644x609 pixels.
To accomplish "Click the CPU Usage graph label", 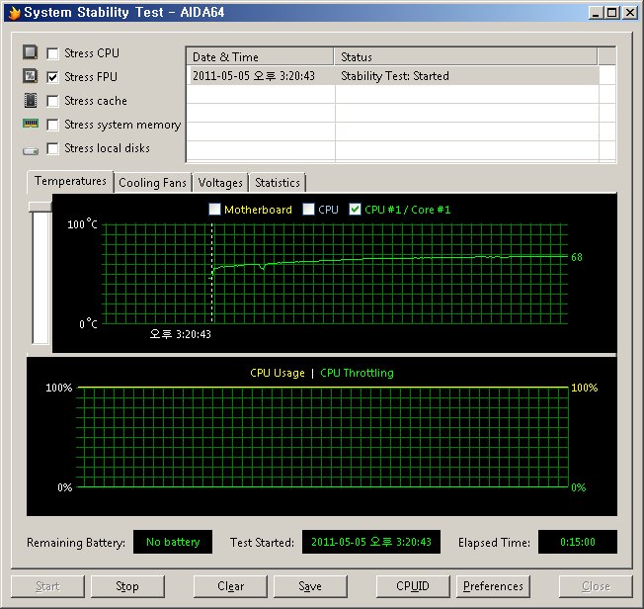I will (278, 373).
